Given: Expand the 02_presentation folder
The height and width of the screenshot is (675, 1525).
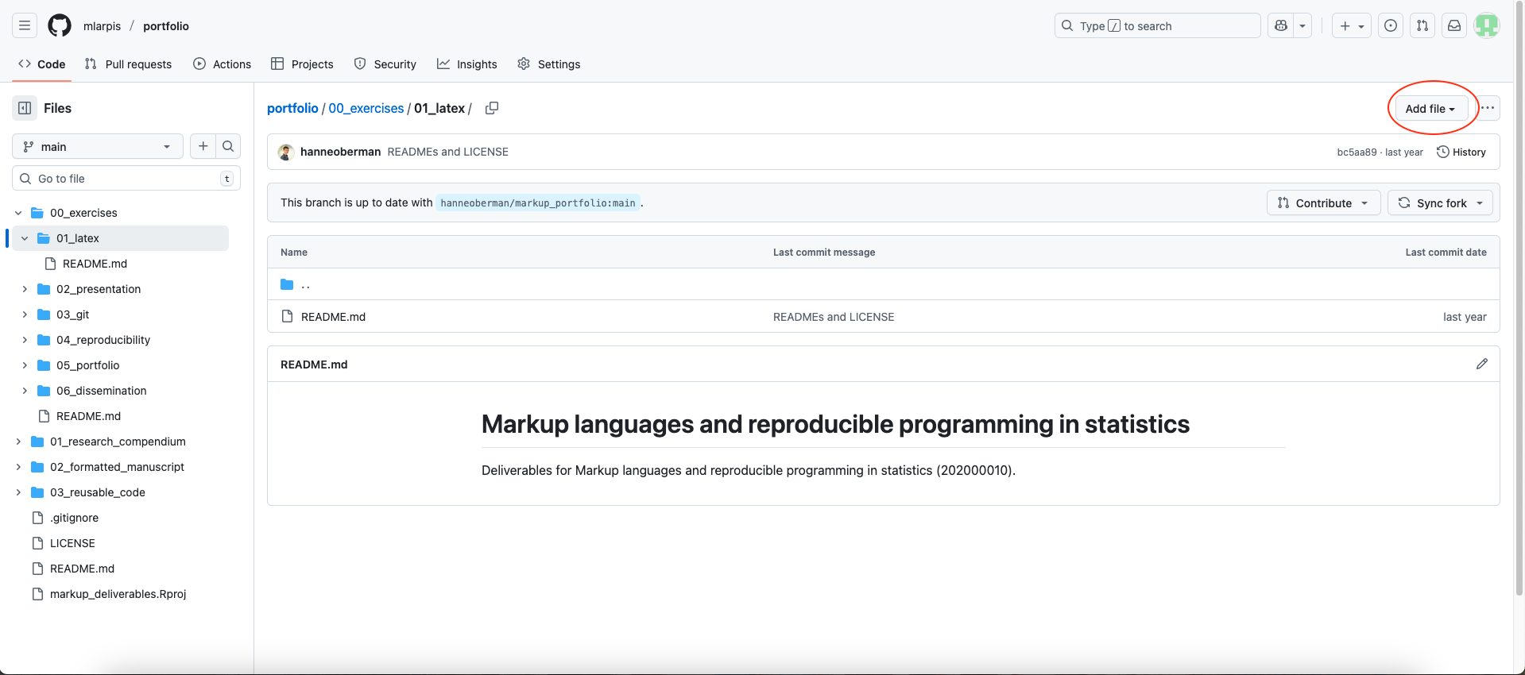Looking at the screenshot, I should click(25, 289).
